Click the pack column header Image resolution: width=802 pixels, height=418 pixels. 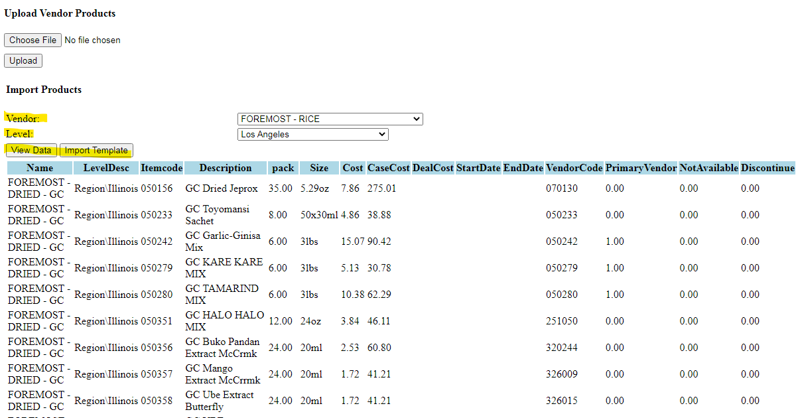(x=283, y=168)
